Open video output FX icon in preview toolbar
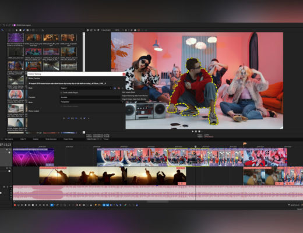Screen dimensions: 303x233 coord(95,30)
